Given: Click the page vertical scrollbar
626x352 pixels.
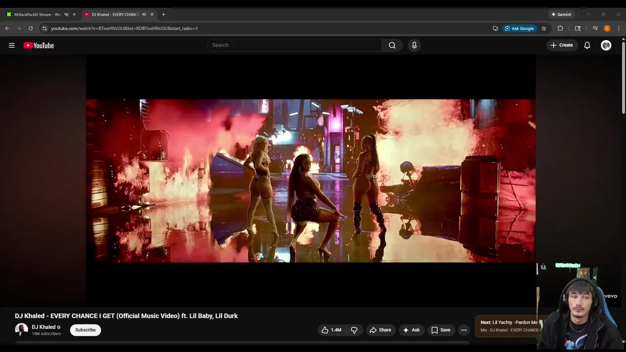Looking at the screenshot, I should [x=623, y=78].
